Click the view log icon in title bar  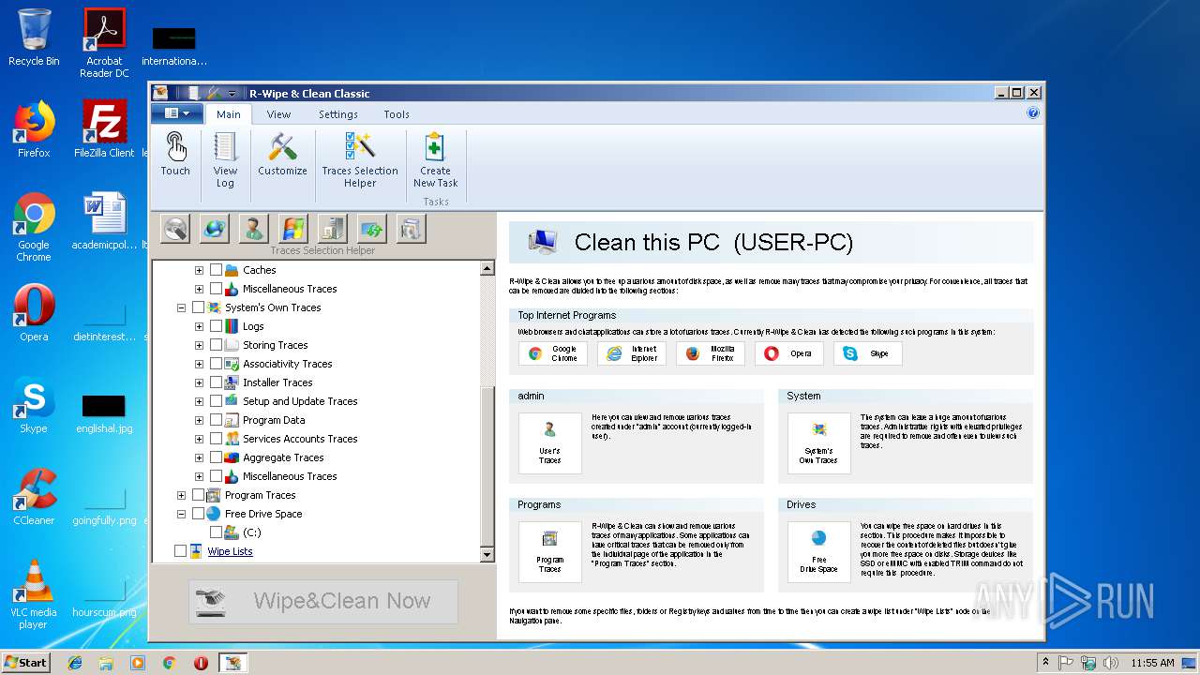pos(193,93)
